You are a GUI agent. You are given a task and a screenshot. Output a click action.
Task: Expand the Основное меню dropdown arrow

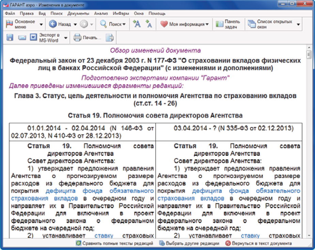[x=41, y=24]
